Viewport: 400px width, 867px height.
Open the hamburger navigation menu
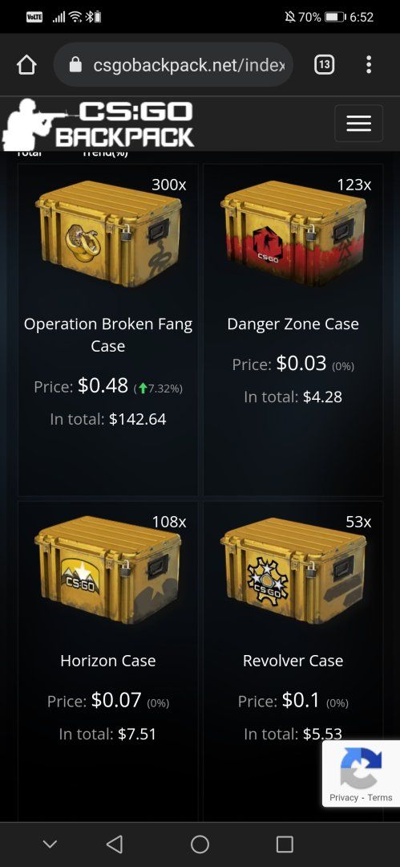358,123
